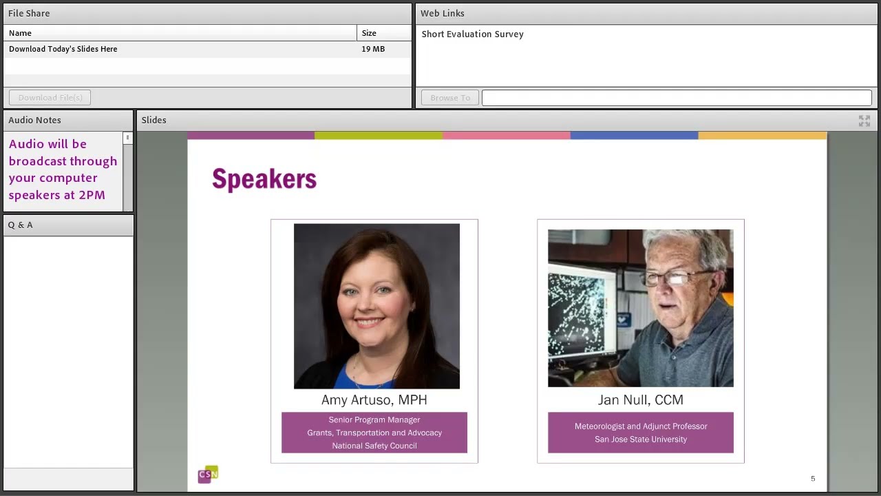Click the Browse To button
This screenshot has height=496, width=881.
click(450, 98)
